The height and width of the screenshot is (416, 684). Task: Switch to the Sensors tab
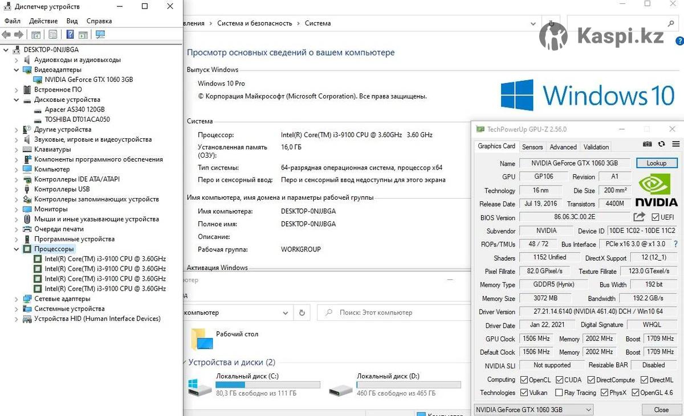pyautogui.click(x=532, y=147)
